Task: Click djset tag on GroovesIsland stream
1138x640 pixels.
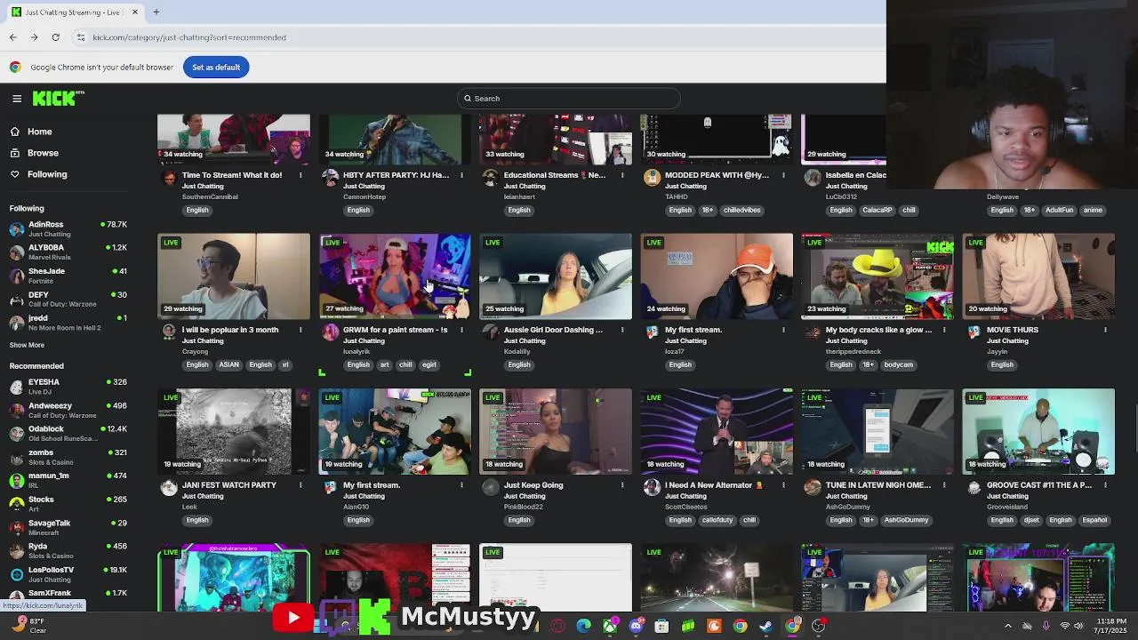Action: point(1030,520)
